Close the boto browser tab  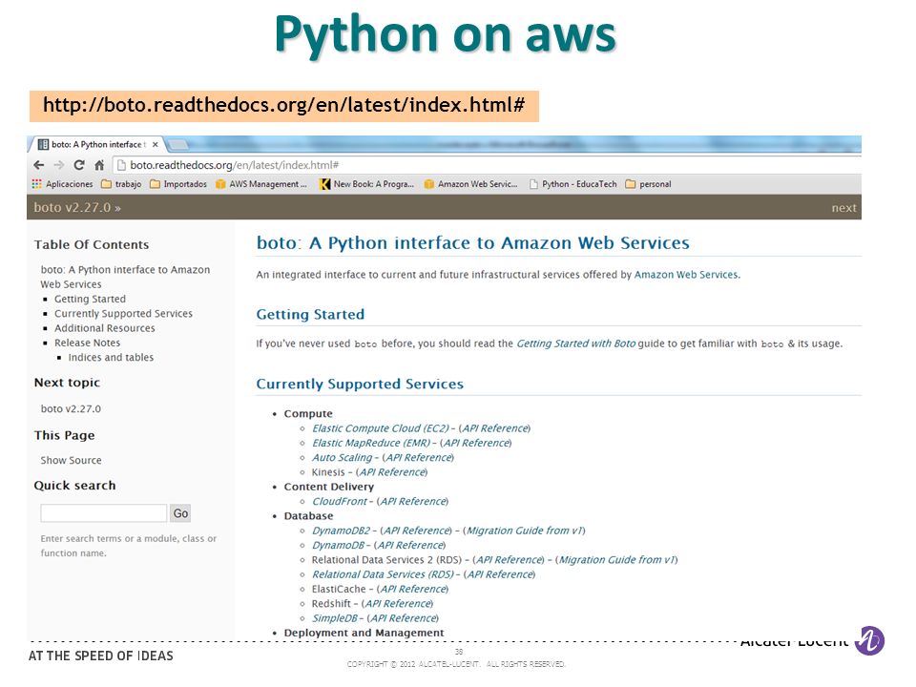point(156,144)
